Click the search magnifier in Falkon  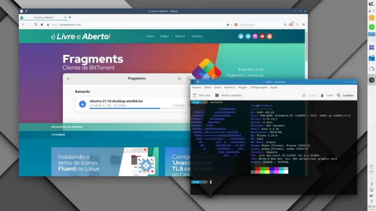click(285, 25)
